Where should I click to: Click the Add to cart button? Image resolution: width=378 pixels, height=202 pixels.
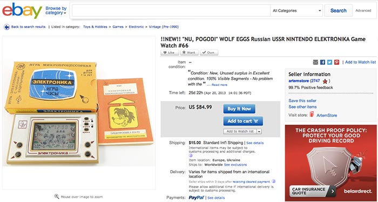point(243,121)
